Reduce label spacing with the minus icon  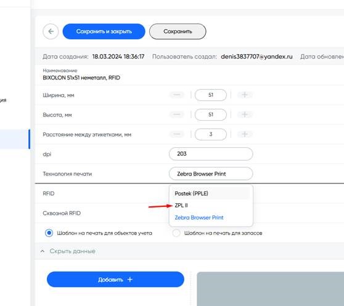(x=176, y=134)
